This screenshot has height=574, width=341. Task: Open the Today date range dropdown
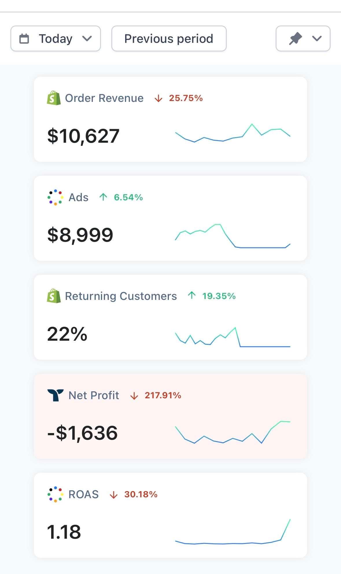pyautogui.click(x=56, y=38)
